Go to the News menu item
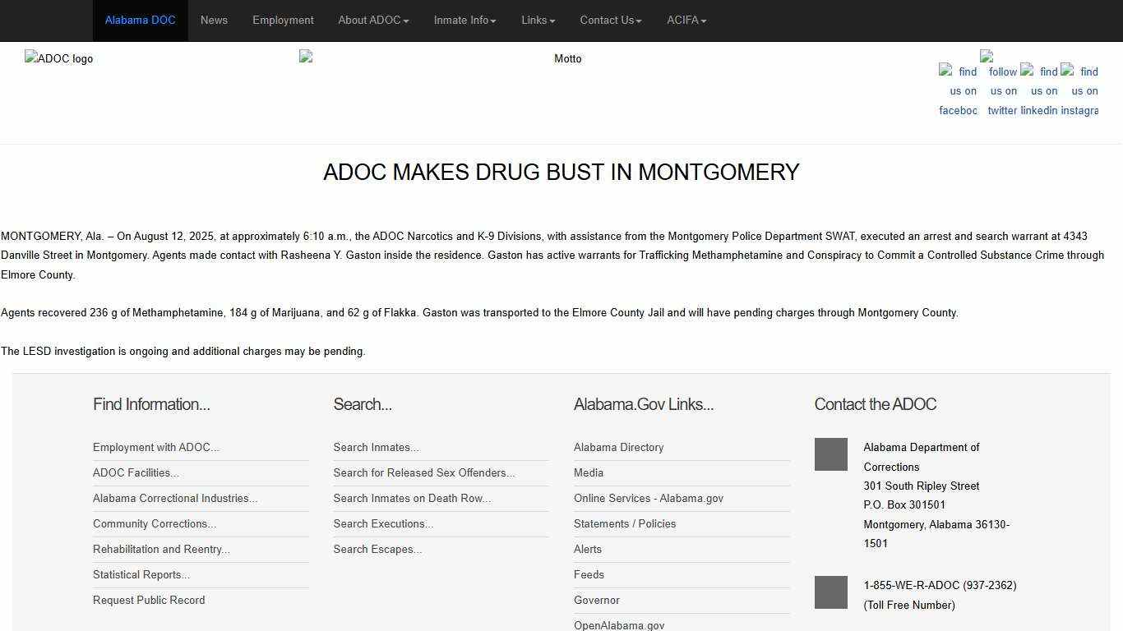This screenshot has width=1123, height=631. click(214, 21)
